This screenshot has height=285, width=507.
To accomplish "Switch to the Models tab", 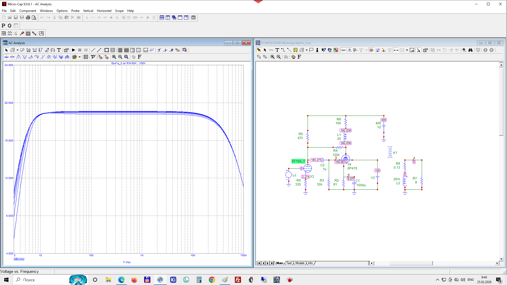I will (300, 263).
